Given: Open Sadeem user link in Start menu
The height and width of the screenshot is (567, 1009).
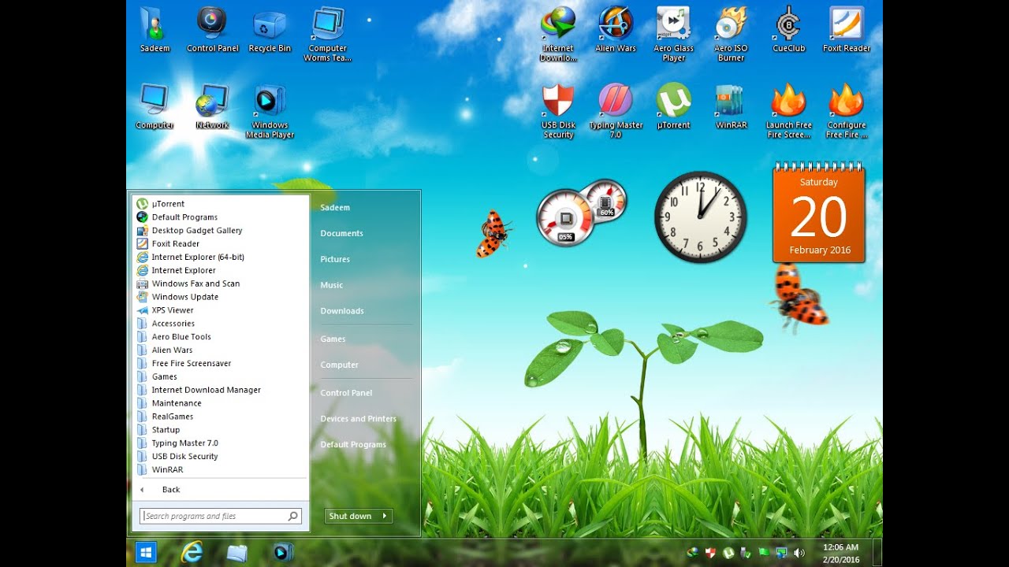Looking at the screenshot, I should click(x=335, y=208).
